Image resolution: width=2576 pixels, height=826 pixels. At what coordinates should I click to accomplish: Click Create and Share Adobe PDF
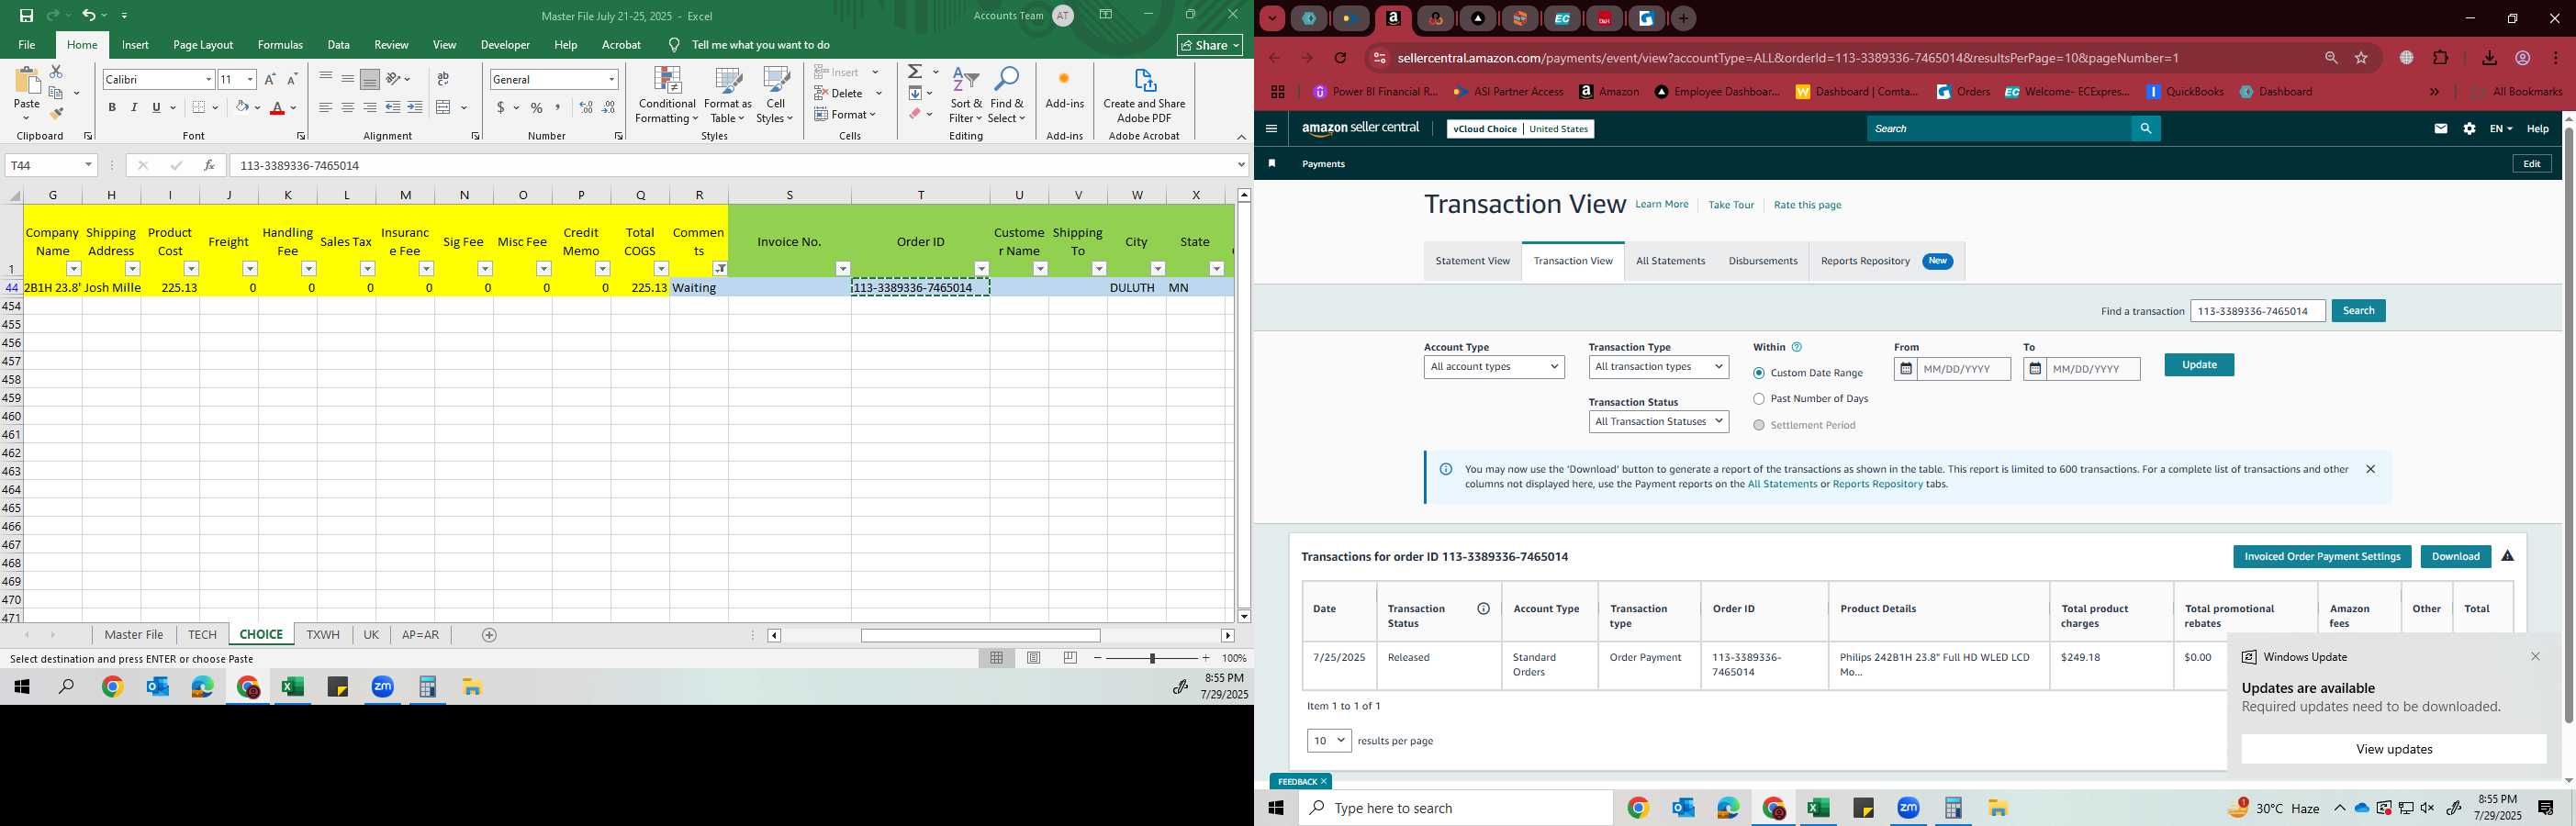(1144, 95)
